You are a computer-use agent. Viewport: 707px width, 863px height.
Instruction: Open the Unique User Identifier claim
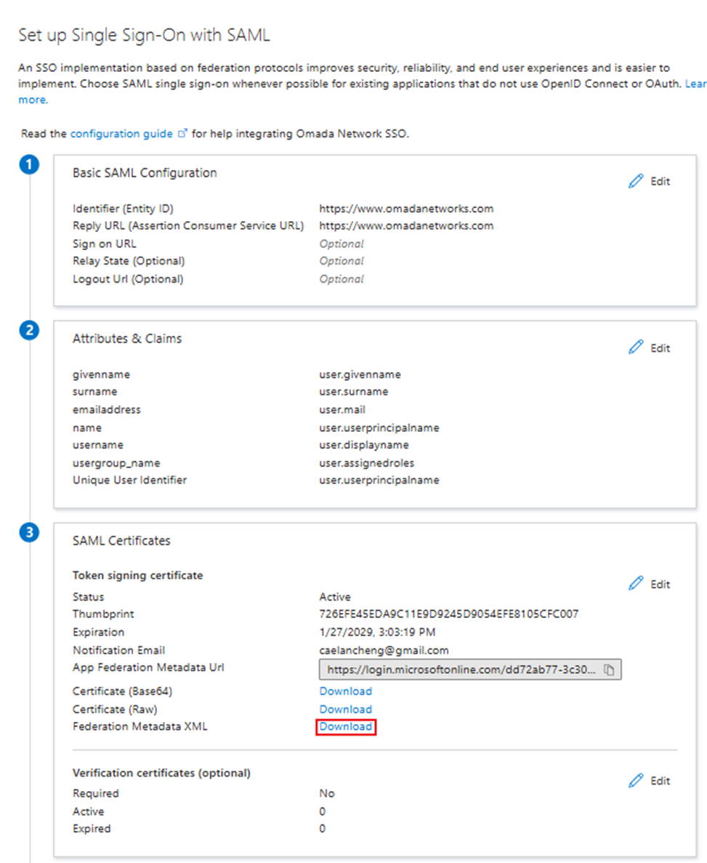tap(129, 480)
